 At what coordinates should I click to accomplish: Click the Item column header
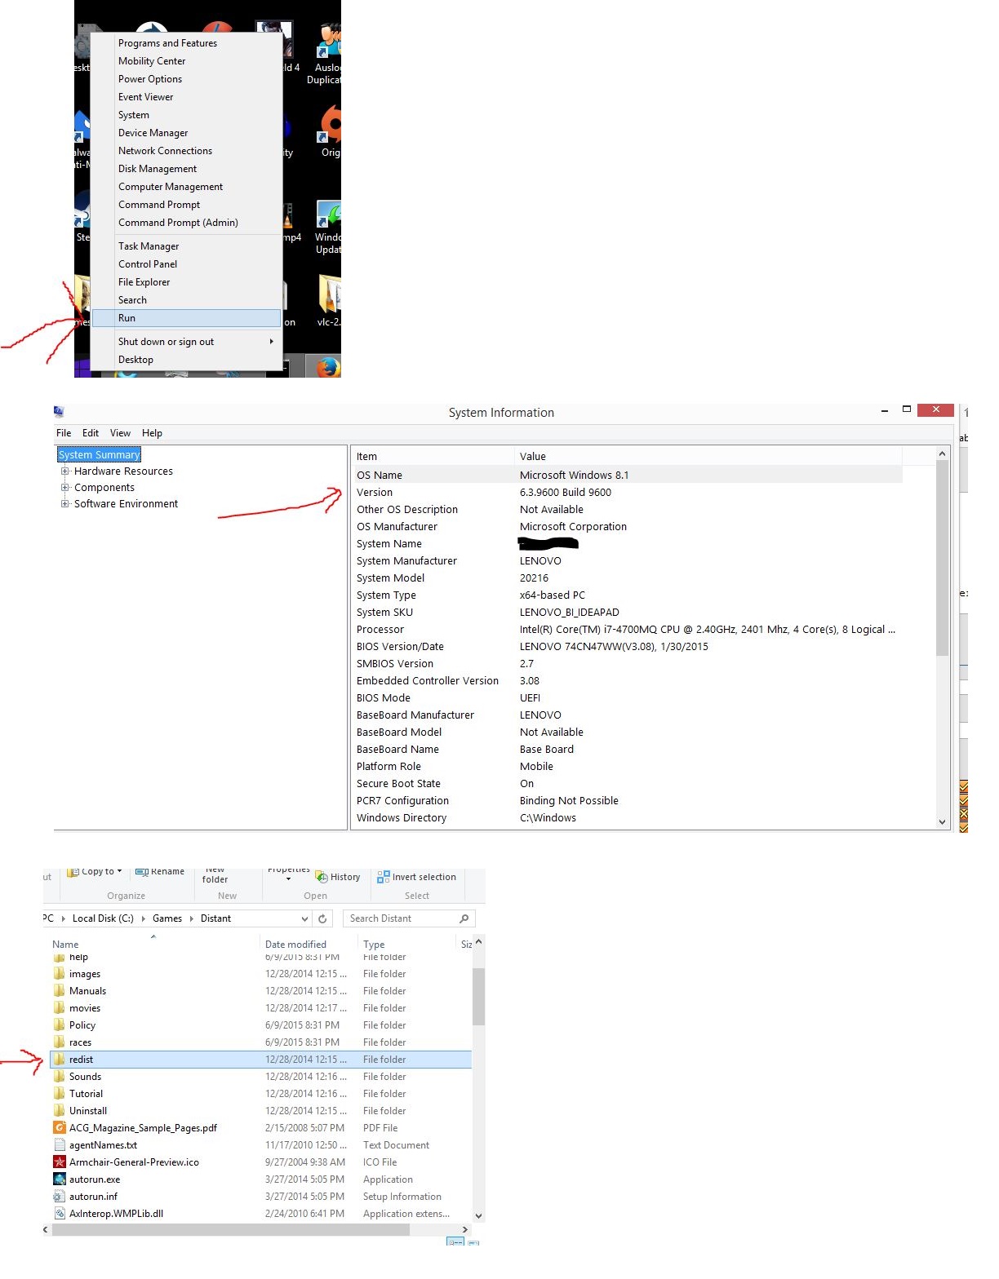(x=433, y=456)
